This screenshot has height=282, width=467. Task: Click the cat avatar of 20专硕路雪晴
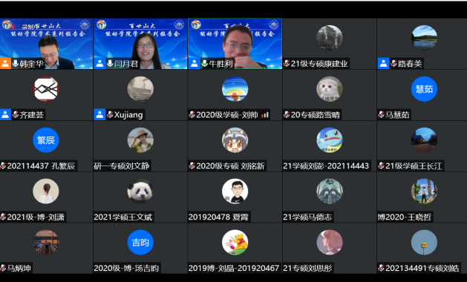330,89
